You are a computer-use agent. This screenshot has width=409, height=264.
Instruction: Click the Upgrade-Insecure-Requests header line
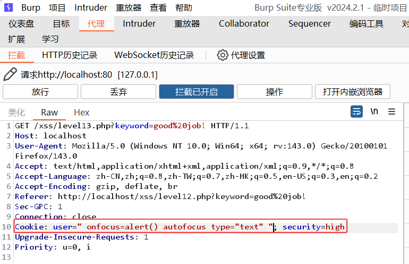[82, 237]
